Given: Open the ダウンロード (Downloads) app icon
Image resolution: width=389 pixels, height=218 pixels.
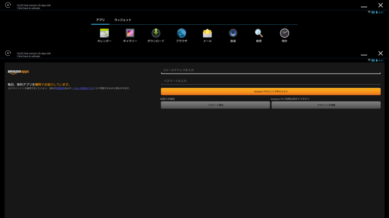Looking at the screenshot, I should 156,33.
